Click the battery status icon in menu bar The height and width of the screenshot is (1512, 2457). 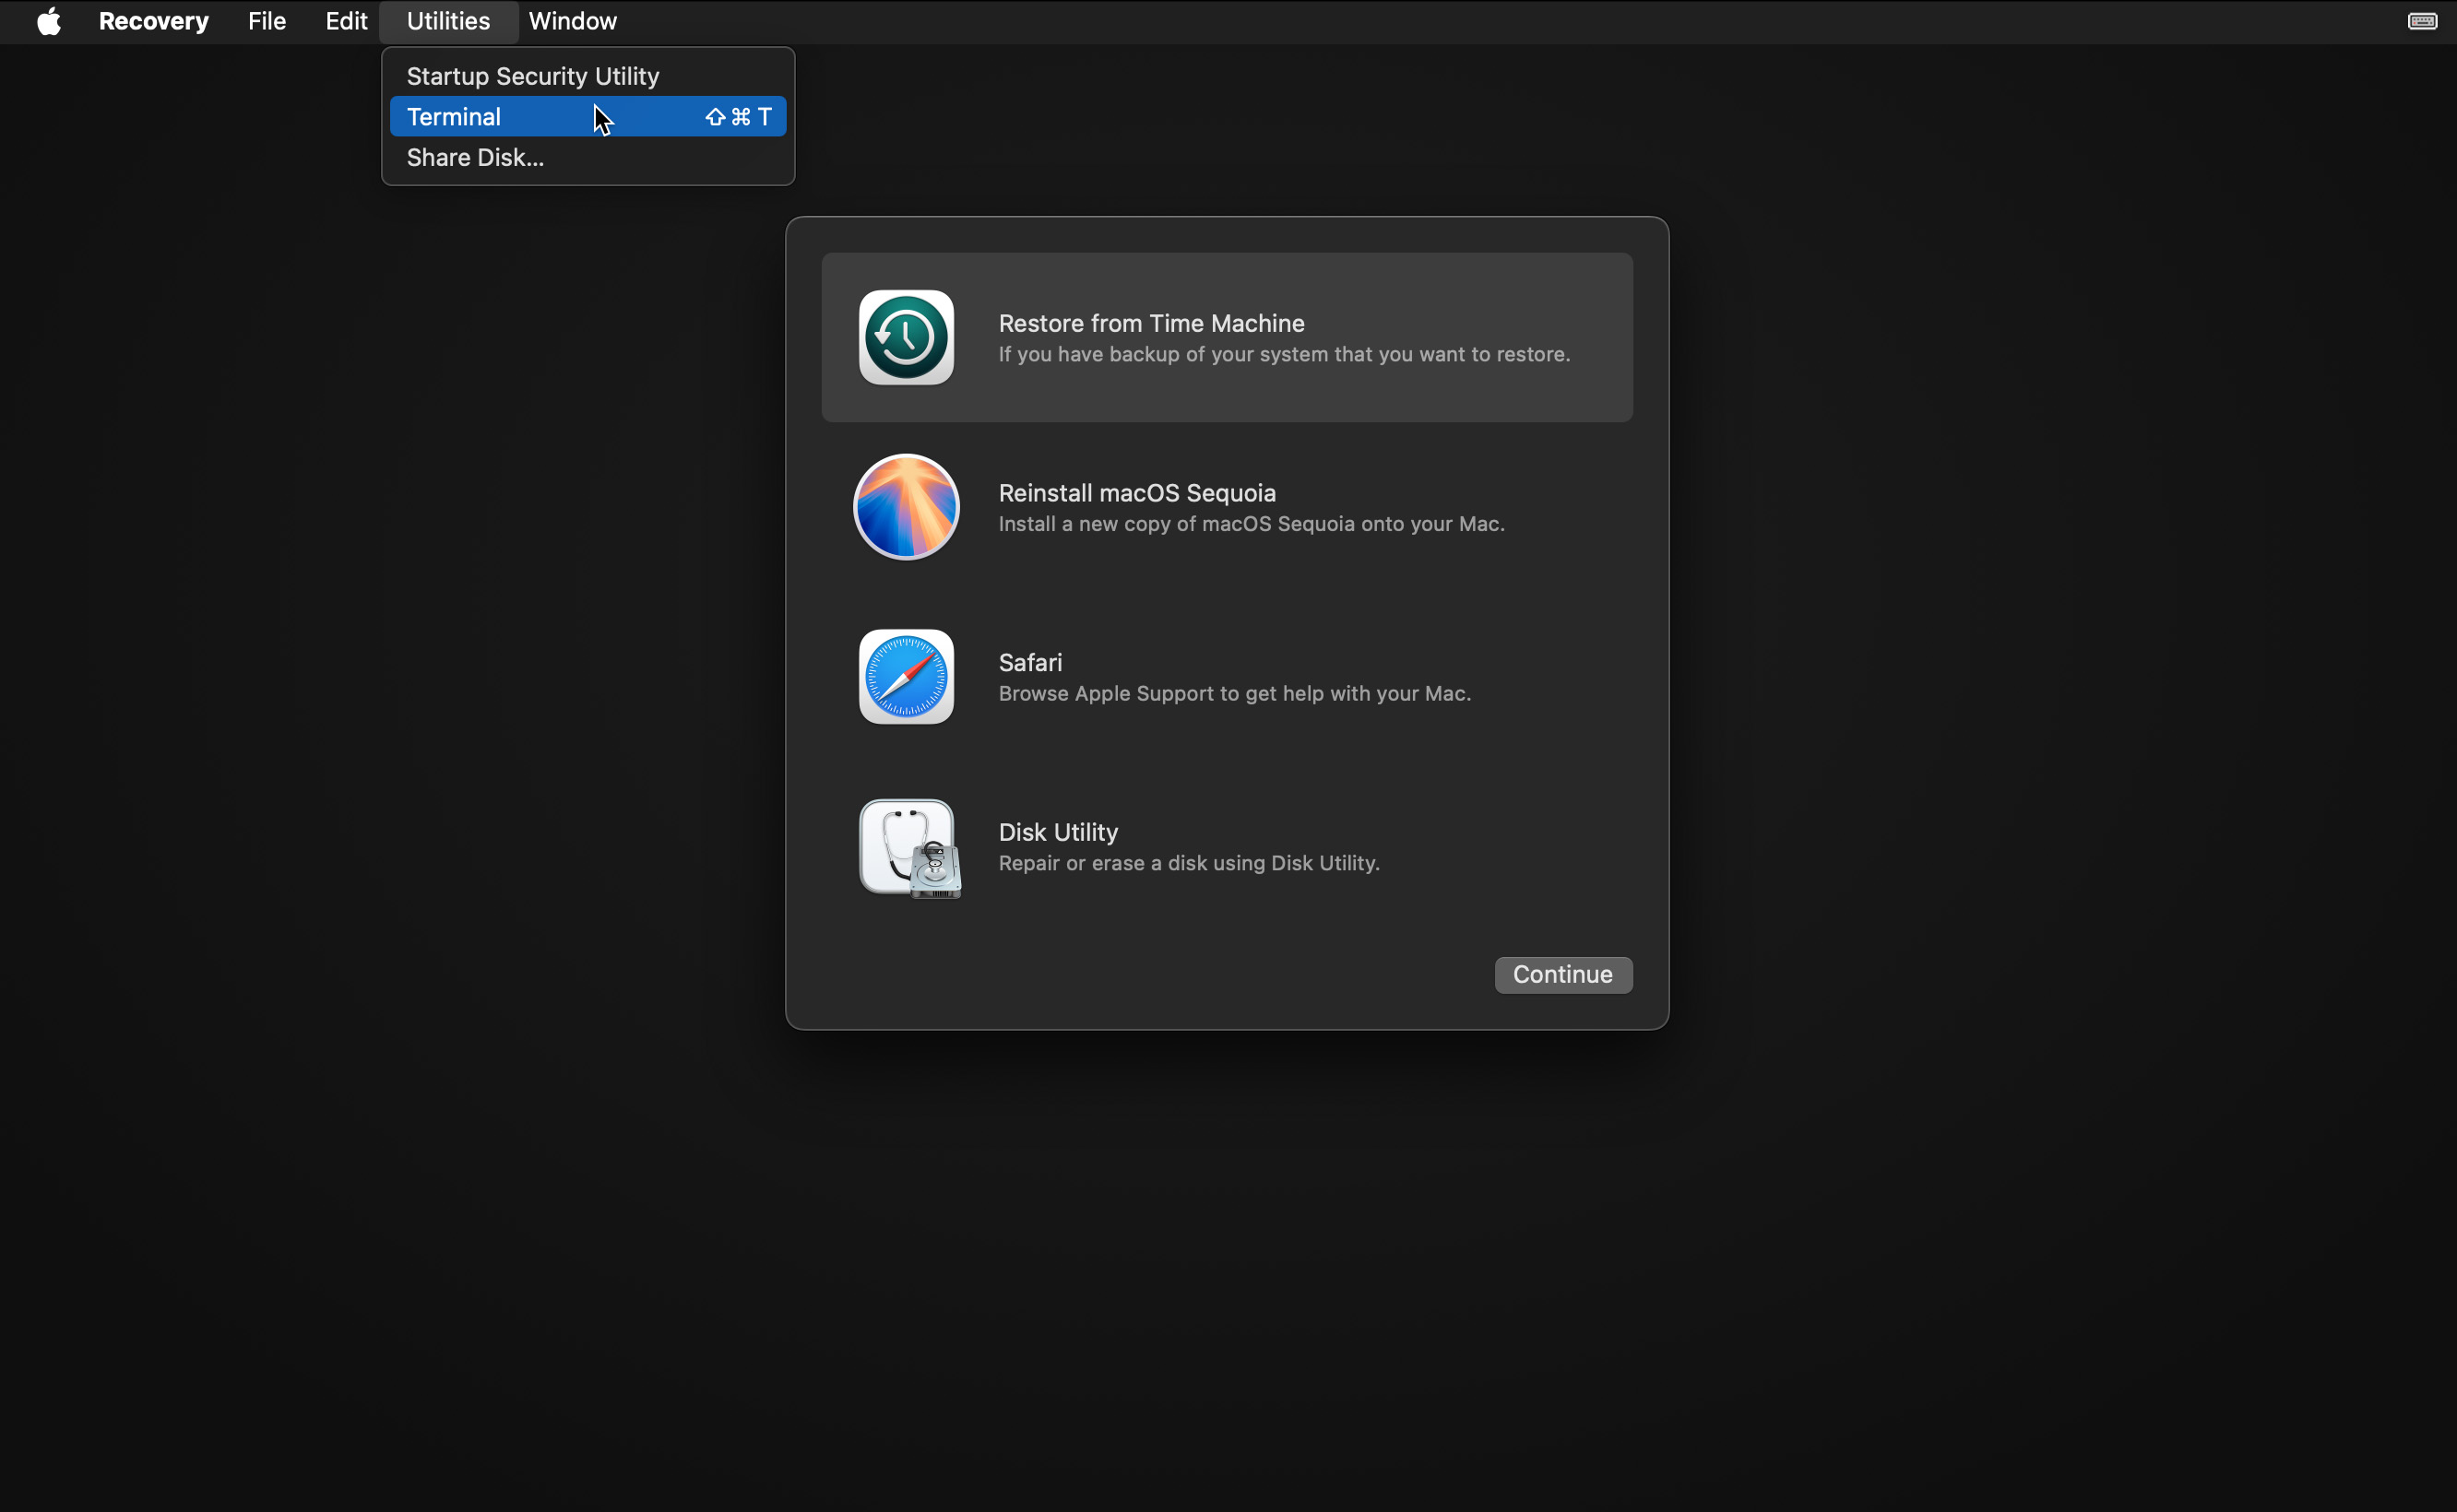click(2422, 19)
